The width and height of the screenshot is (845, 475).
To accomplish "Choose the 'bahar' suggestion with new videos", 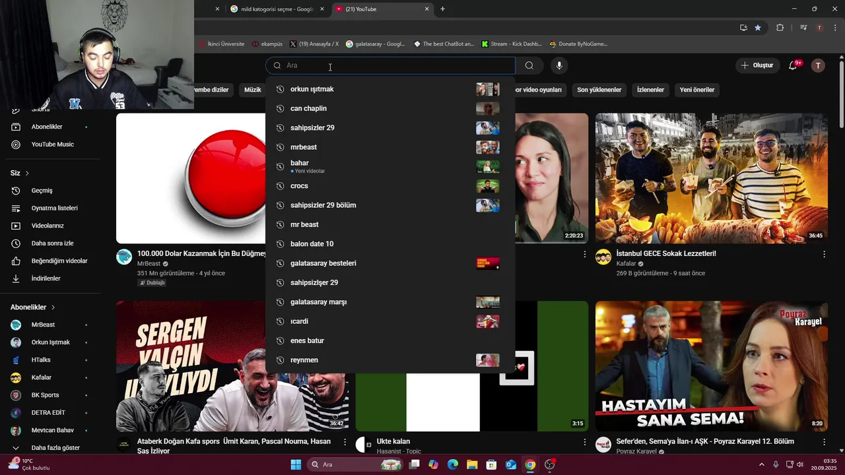I will (x=390, y=166).
